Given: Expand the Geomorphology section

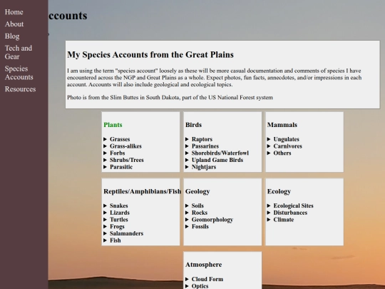Looking at the screenshot, I should pyautogui.click(x=209, y=220).
